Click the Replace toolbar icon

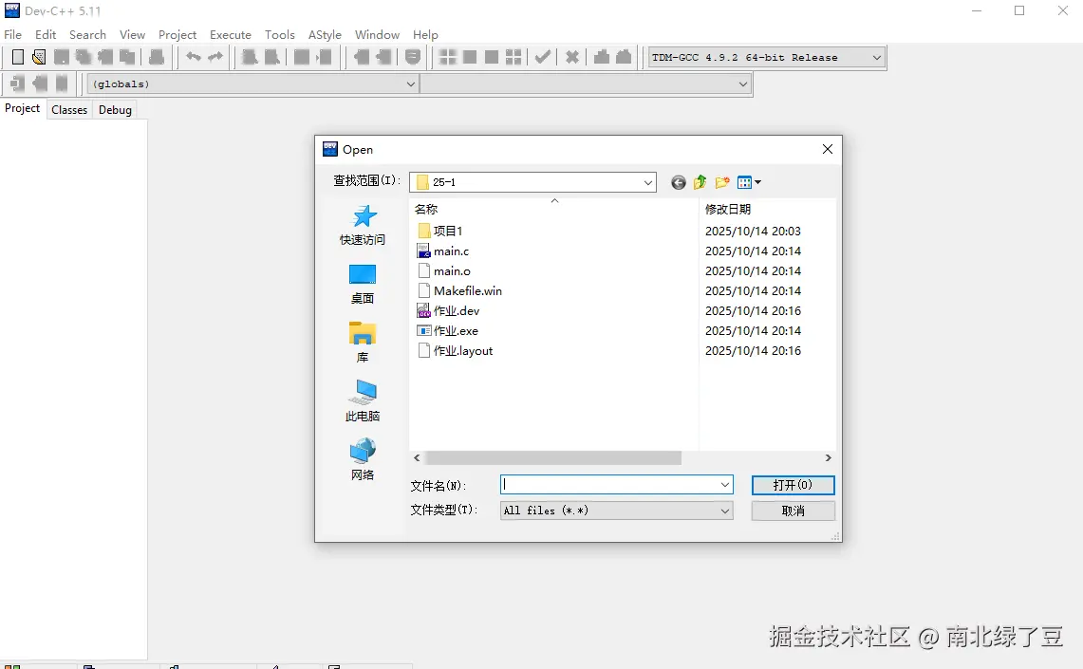point(272,57)
